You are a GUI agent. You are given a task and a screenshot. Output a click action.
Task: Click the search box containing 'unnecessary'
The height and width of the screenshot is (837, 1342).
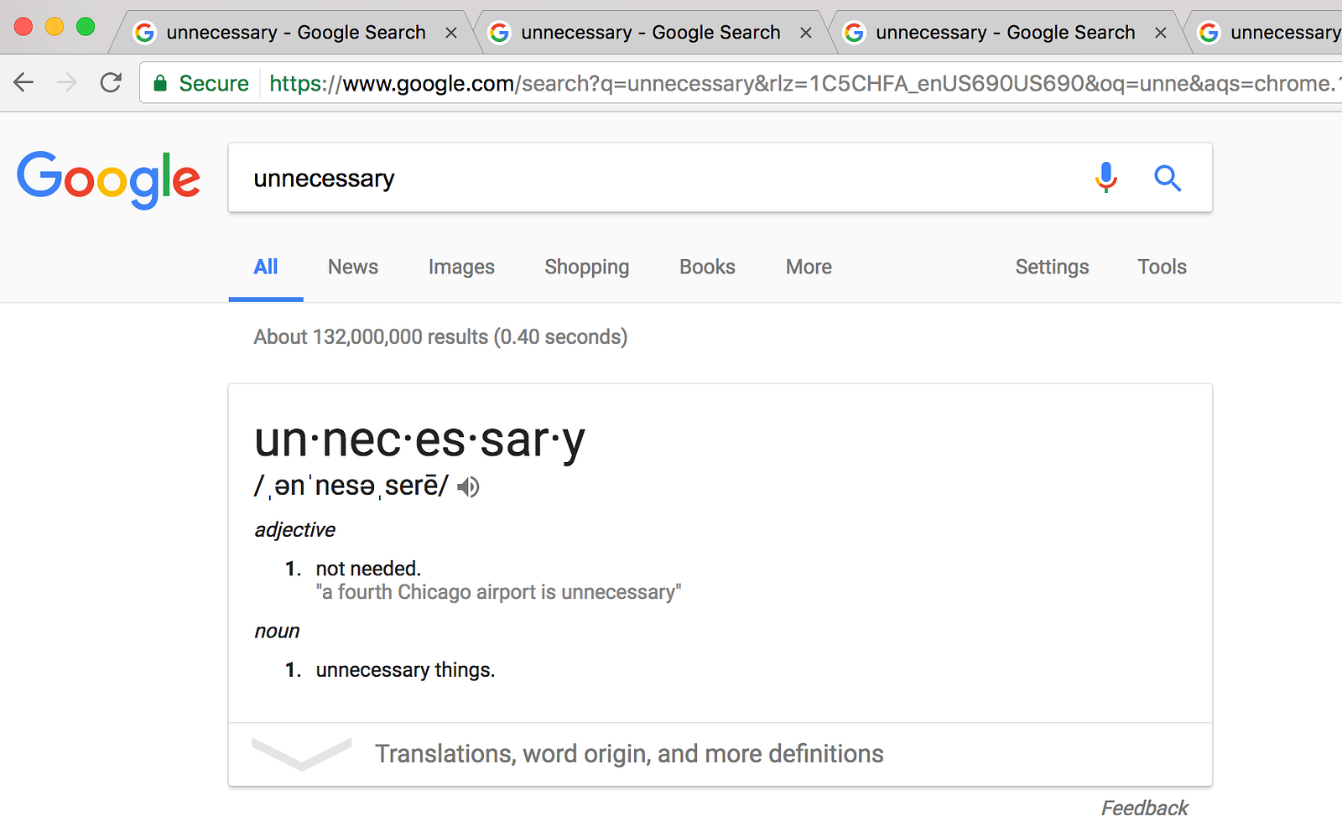(654, 178)
